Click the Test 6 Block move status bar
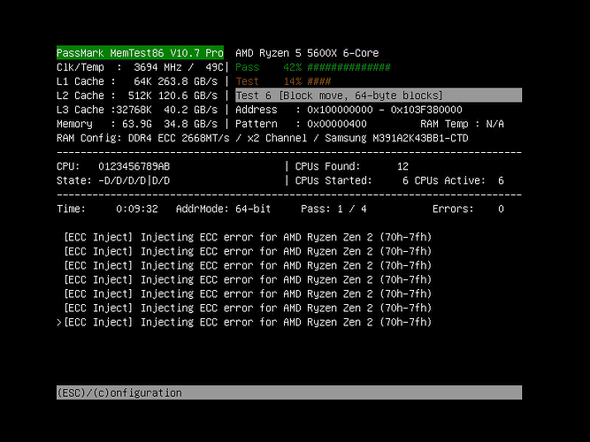This screenshot has width=590, height=442. tap(379, 95)
